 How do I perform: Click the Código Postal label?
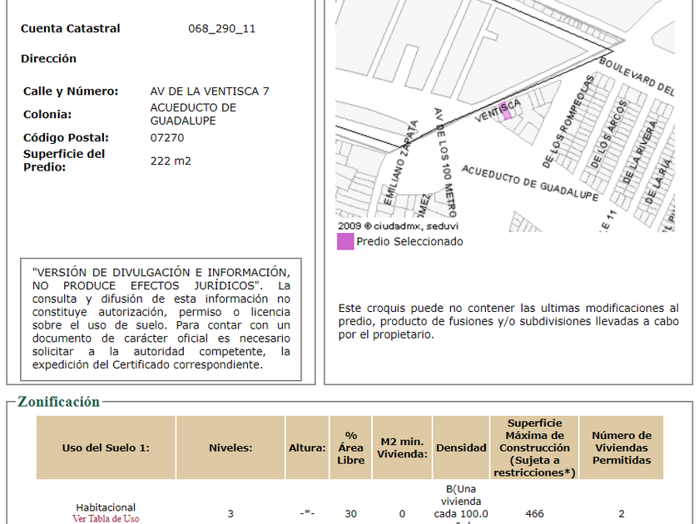pos(66,138)
